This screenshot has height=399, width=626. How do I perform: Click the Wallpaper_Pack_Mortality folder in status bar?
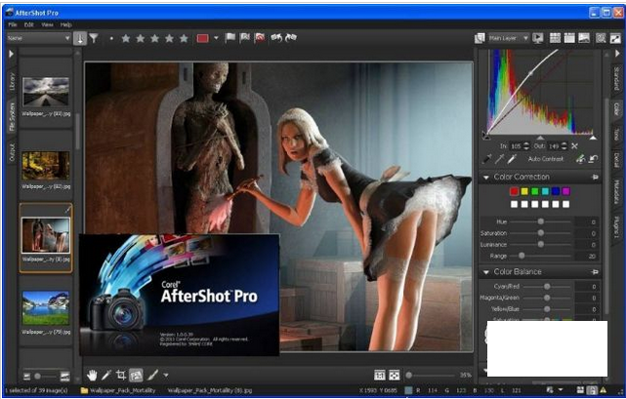pos(118,390)
